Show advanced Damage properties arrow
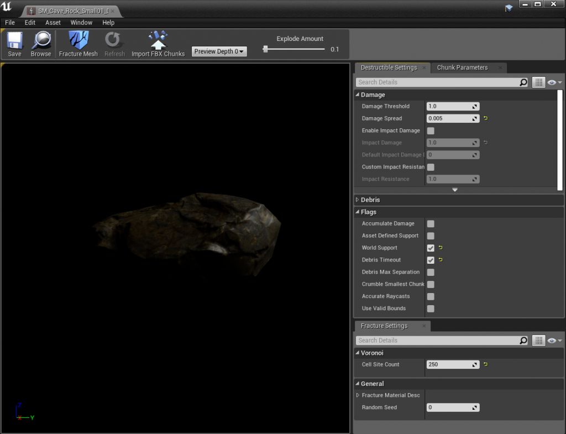Viewport: 566px width, 434px height. 455,190
